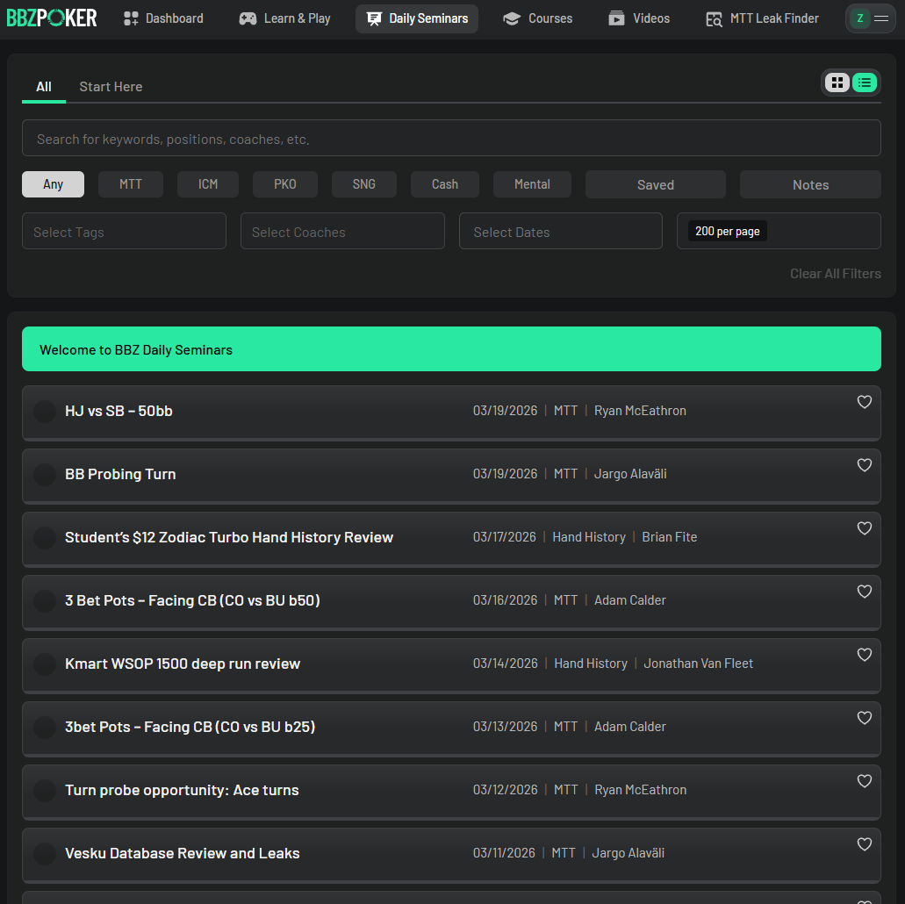The width and height of the screenshot is (905, 904).
Task: Switch to the Start Here tab
Action: 111,87
